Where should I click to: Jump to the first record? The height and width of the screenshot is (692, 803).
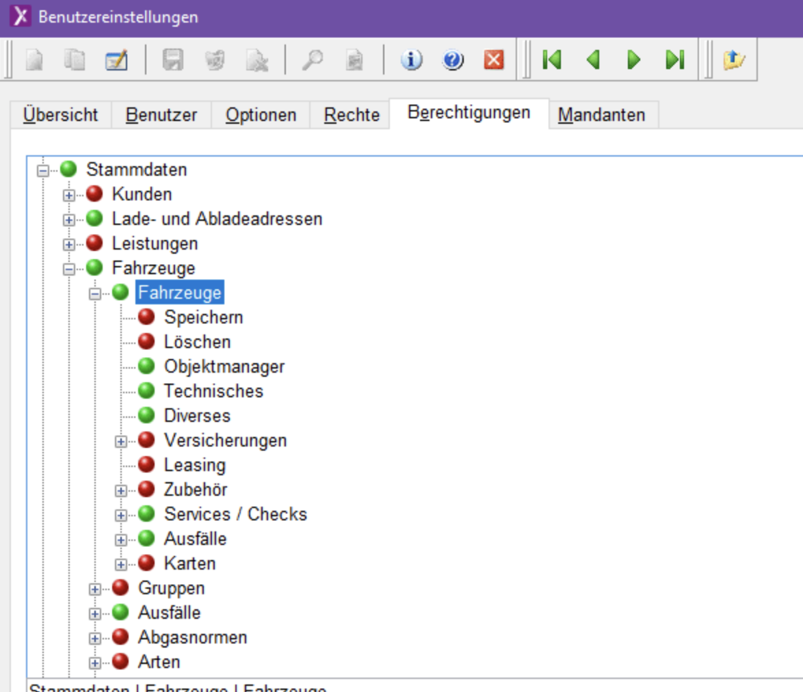point(551,60)
